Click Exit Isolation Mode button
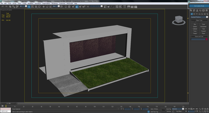Screen dimensions: 209x113 [199, 6]
